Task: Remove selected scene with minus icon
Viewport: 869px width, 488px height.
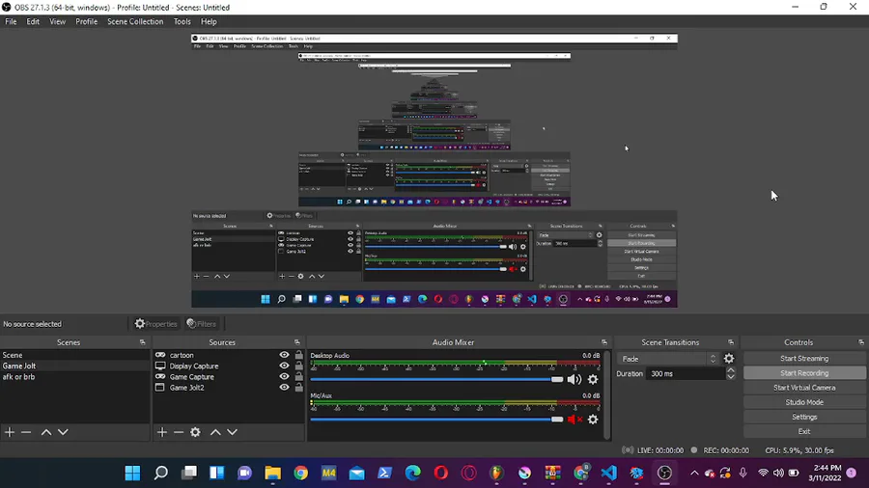Action: (x=26, y=432)
